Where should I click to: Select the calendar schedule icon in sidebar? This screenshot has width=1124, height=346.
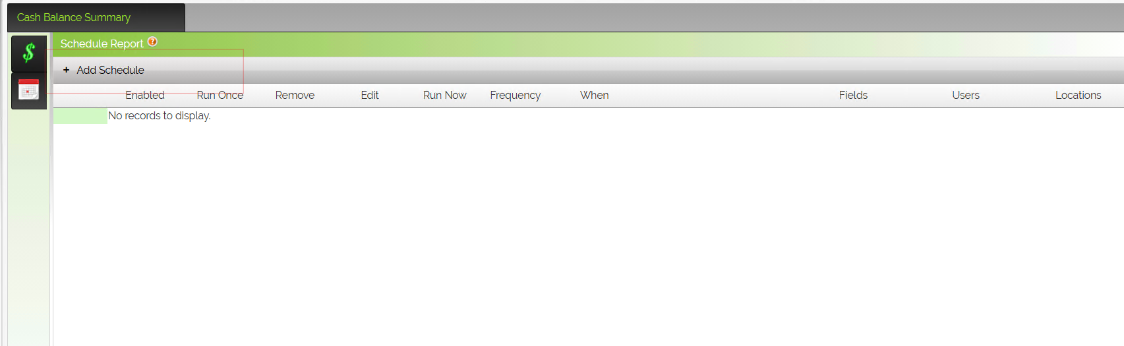click(x=29, y=90)
